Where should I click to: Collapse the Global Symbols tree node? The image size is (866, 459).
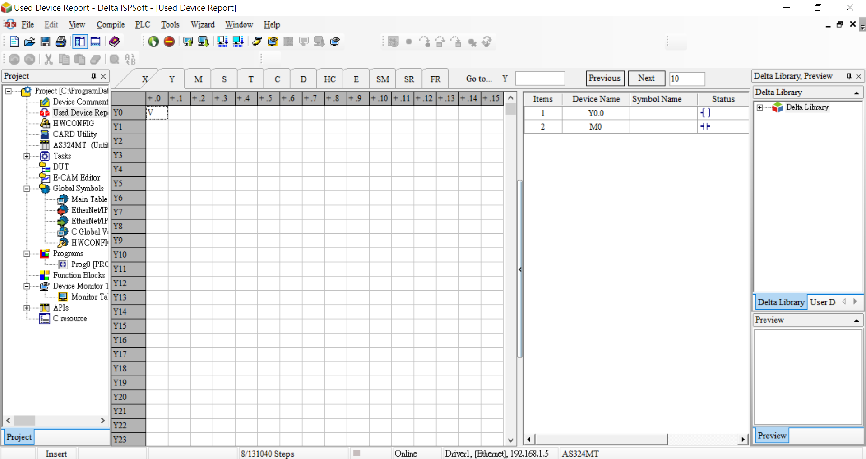pyautogui.click(x=27, y=189)
